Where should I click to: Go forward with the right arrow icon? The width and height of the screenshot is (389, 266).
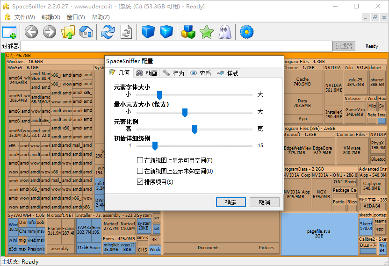50,32
